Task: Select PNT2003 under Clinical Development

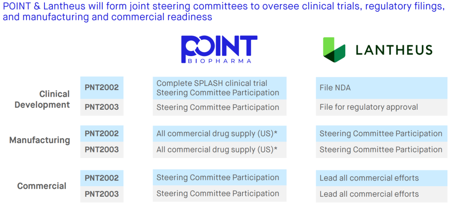Action: 102,107
